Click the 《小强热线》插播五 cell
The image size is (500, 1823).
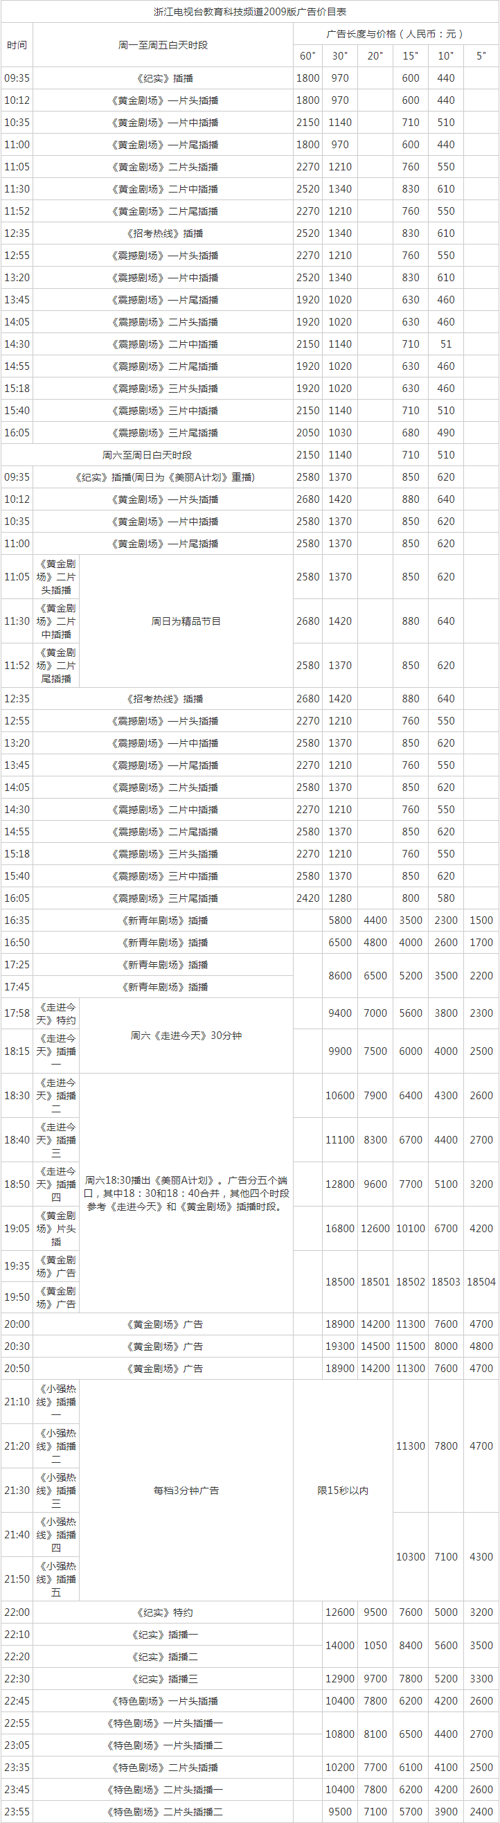57,1579
